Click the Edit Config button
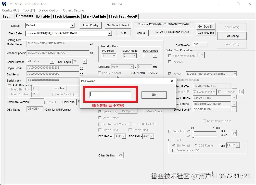The image size is (256, 185). pos(232,36)
